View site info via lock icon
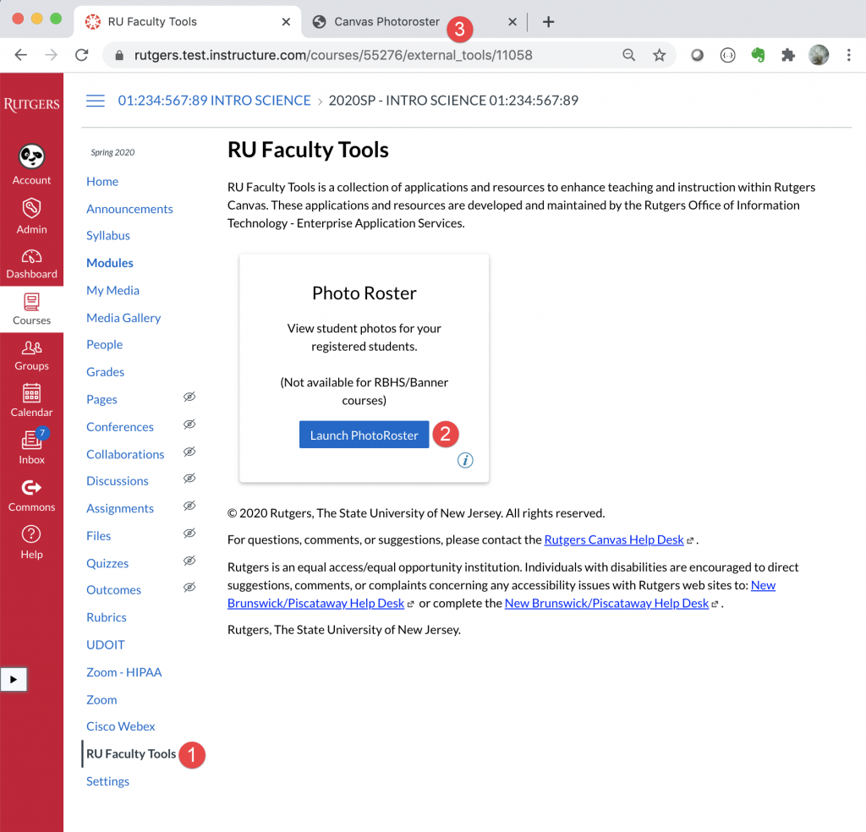 118,55
